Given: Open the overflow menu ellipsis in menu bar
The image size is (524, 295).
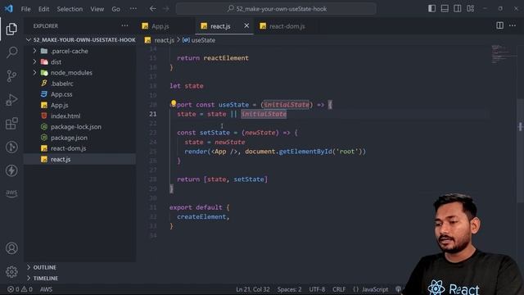Looking at the screenshot, I should click(133, 9).
